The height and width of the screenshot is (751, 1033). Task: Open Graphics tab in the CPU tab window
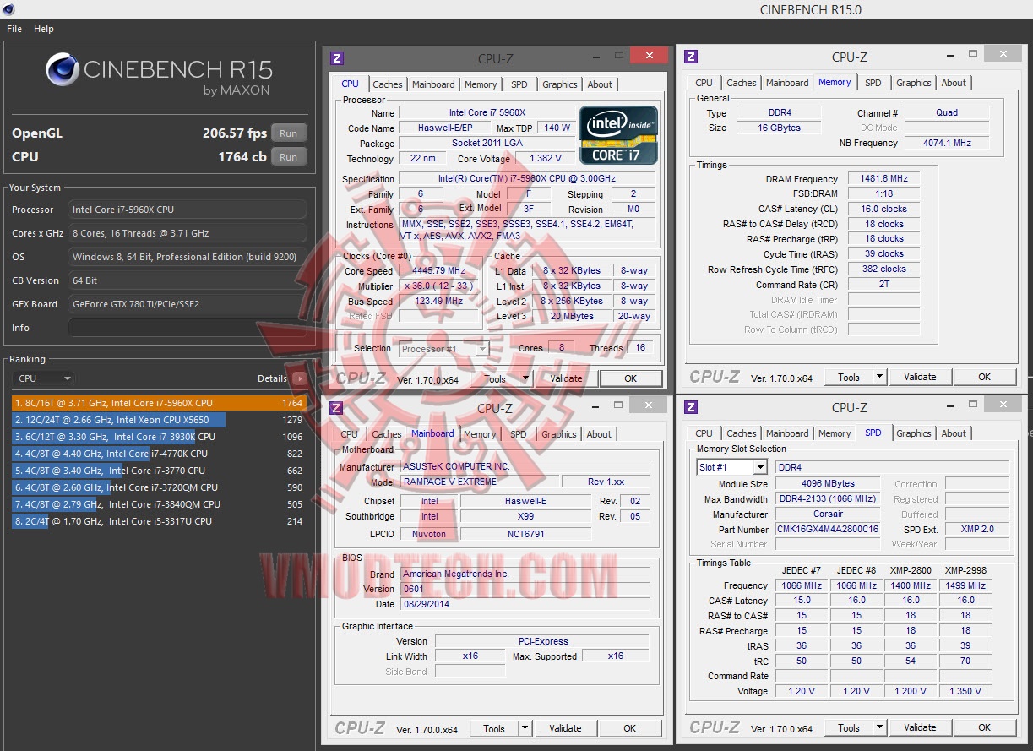click(560, 84)
